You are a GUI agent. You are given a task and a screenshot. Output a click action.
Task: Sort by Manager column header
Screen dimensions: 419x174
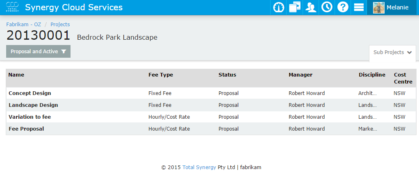pos(301,75)
